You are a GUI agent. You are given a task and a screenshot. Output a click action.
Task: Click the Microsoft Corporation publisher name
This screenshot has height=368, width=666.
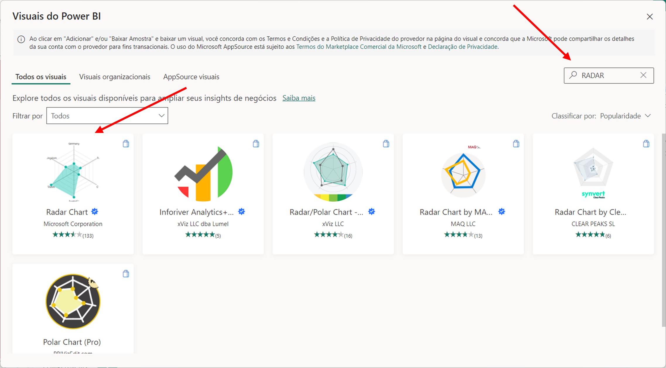click(73, 224)
